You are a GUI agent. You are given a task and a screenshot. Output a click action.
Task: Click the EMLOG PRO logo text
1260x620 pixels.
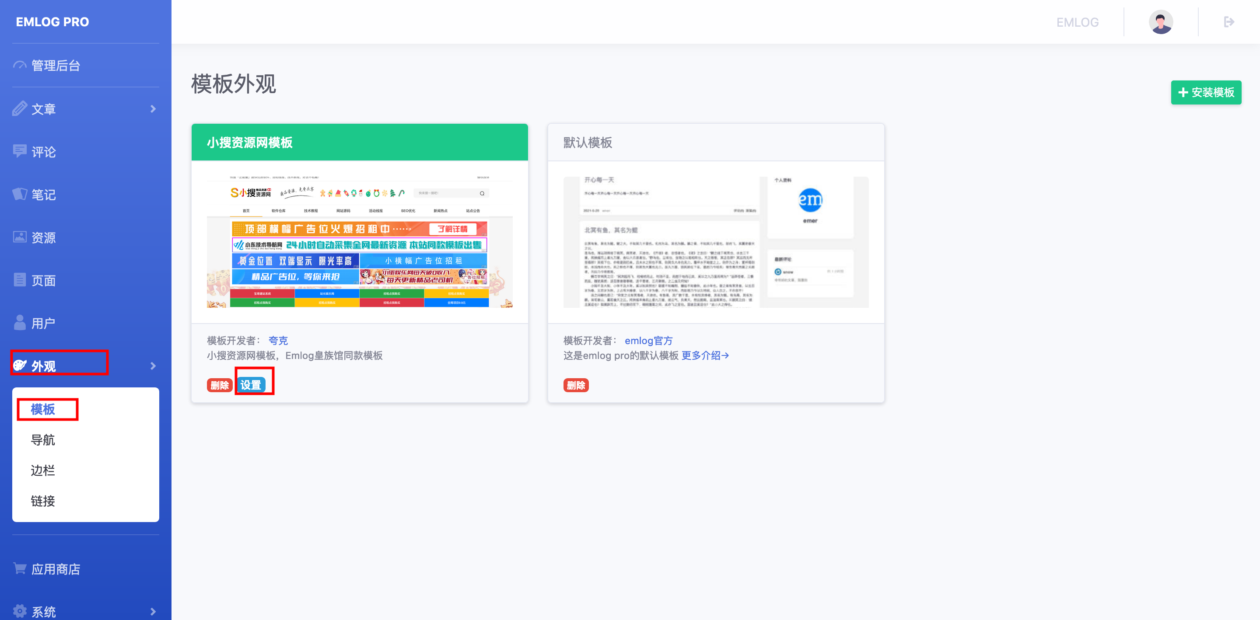coord(52,22)
